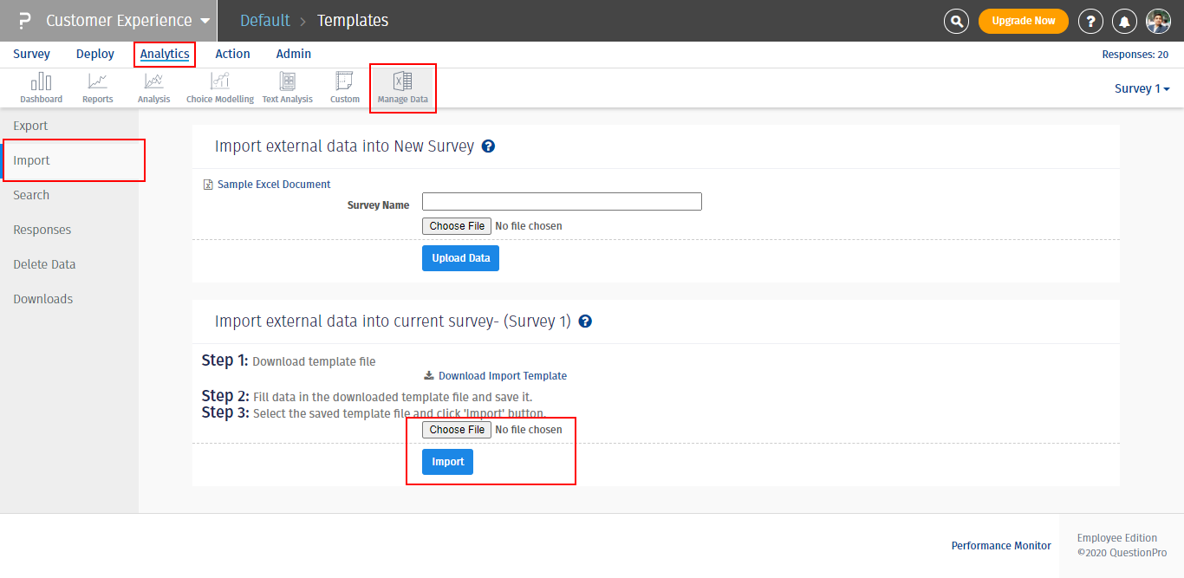Switch to the Deploy tab
Screen dimensions: 1184x578
(x=95, y=54)
